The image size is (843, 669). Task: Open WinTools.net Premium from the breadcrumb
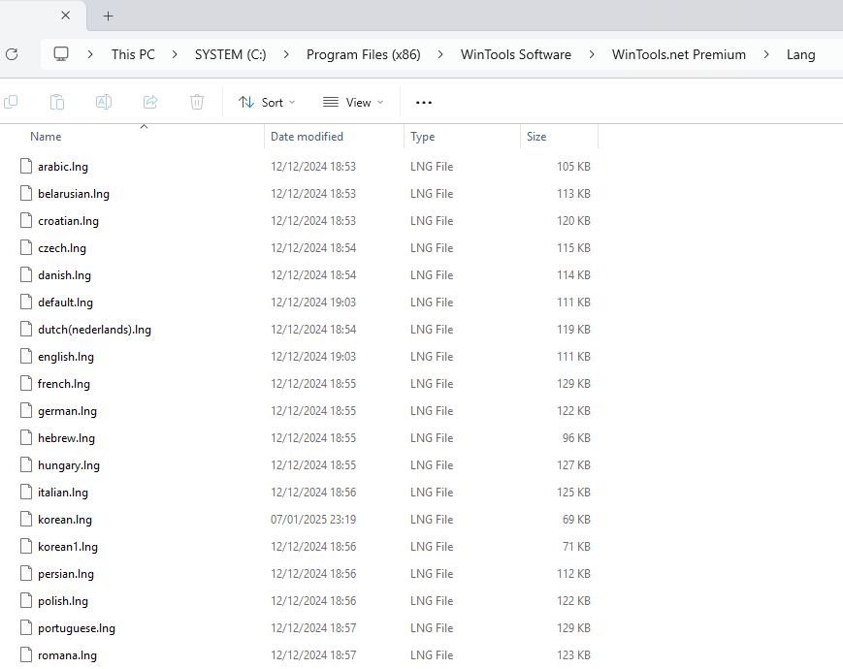tap(678, 55)
